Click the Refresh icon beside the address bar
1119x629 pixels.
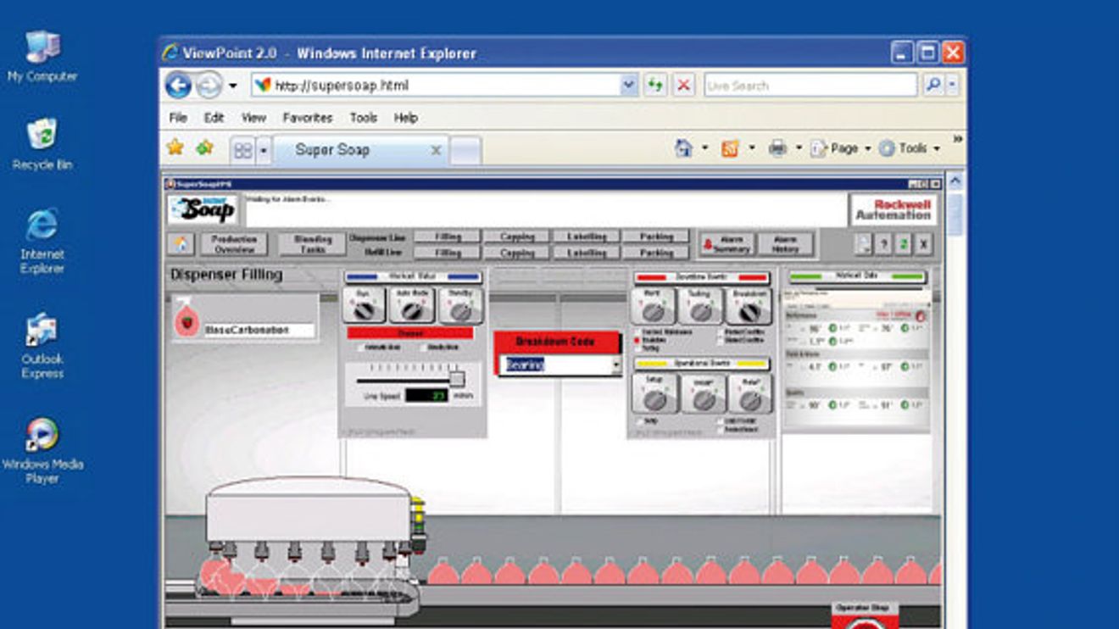(654, 85)
